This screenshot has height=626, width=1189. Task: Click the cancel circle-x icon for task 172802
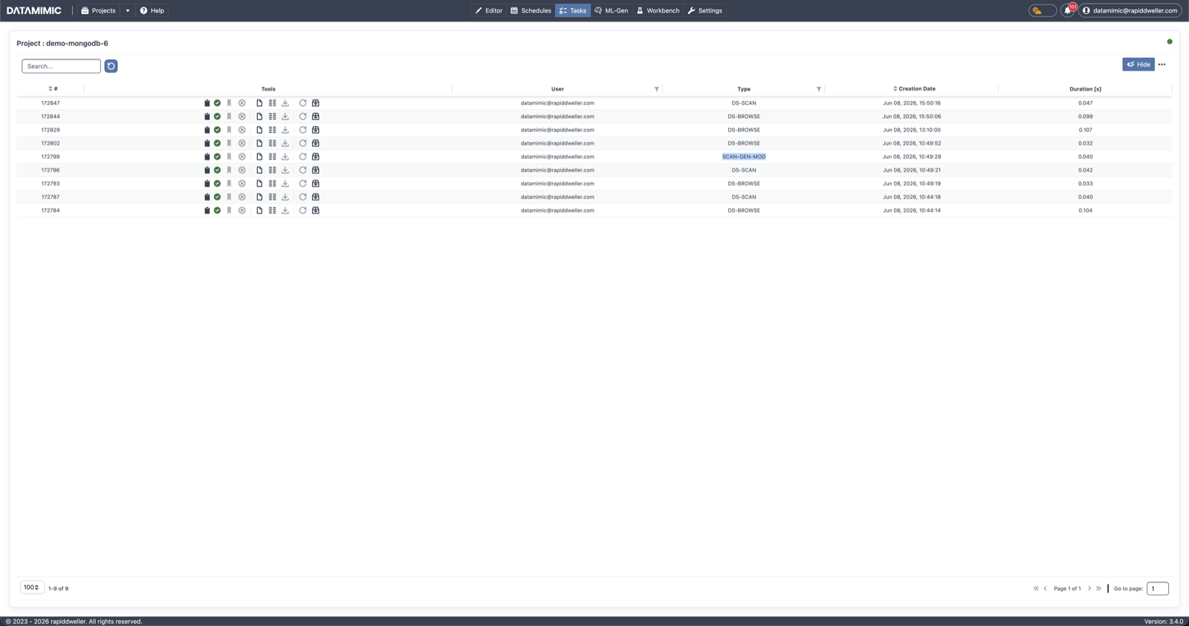coord(242,143)
